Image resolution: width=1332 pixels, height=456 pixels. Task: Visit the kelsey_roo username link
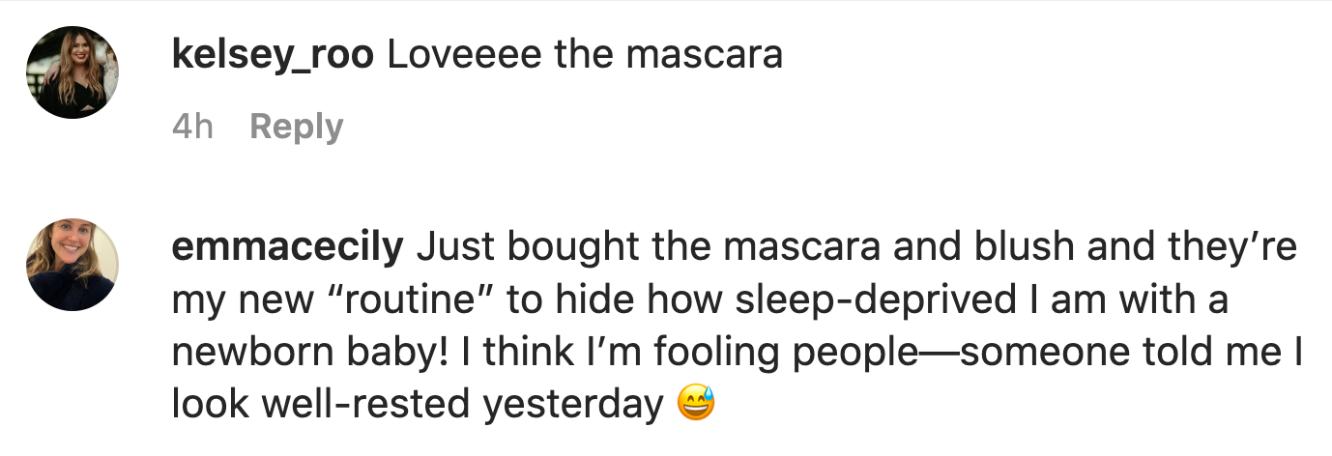click(x=272, y=55)
